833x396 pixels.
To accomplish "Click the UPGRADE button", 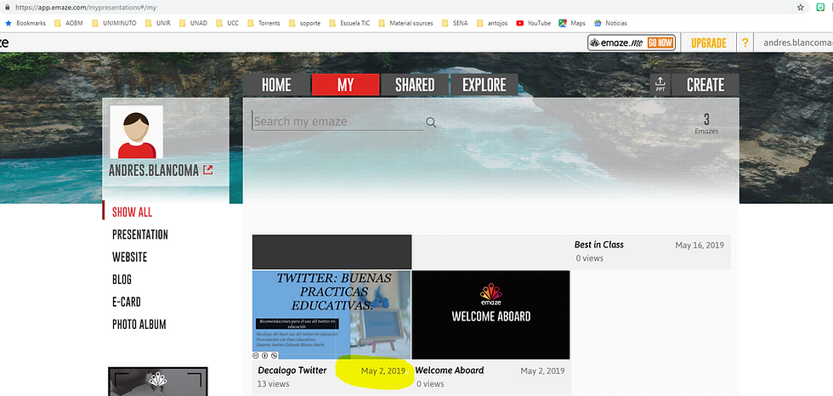I will point(709,43).
